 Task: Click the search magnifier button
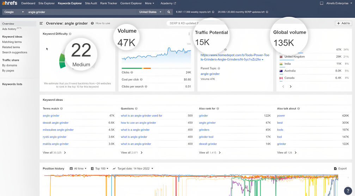coord(169,12)
